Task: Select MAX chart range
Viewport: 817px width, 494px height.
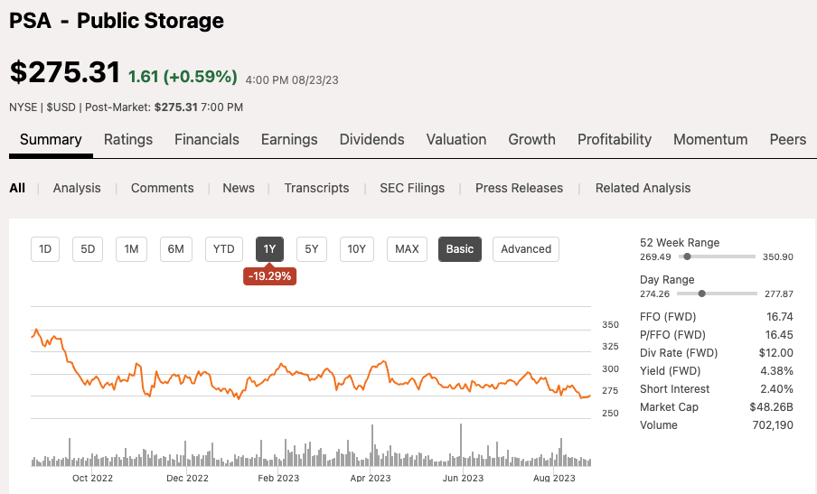Action: 407,249
